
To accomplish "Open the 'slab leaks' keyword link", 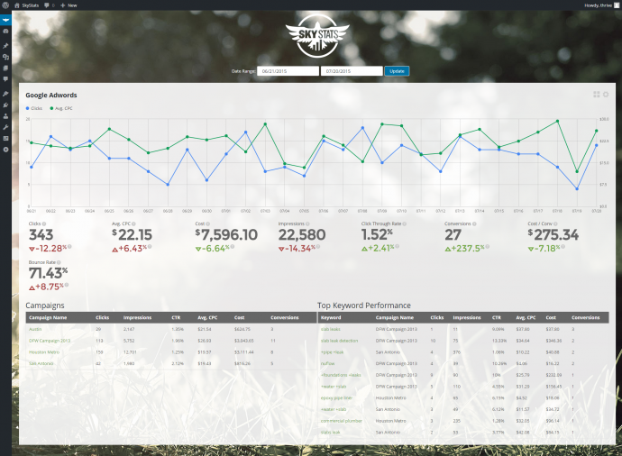I will 331,329.
